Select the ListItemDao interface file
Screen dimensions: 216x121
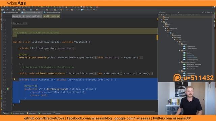(189, 55)
